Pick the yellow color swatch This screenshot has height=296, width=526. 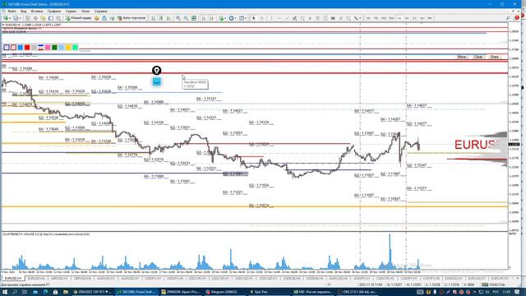pos(68,48)
